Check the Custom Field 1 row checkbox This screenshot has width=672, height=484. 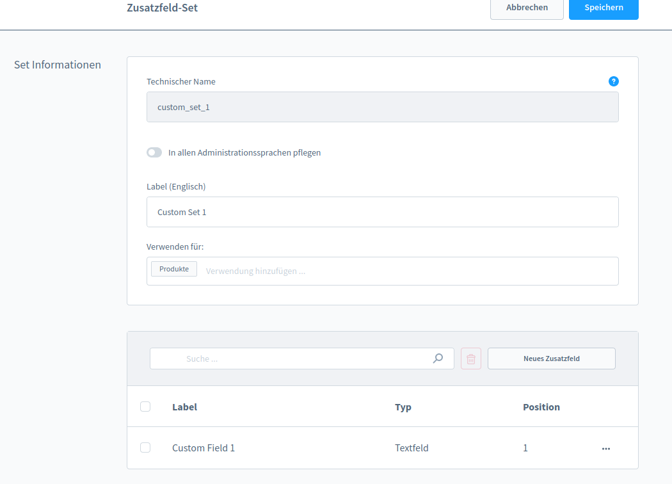145,448
